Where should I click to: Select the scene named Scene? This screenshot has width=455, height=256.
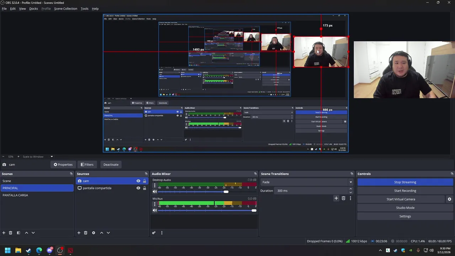pos(37,181)
